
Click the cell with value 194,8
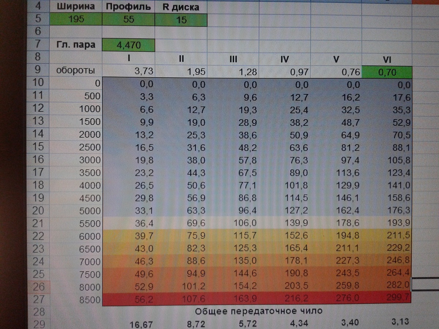click(x=336, y=236)
